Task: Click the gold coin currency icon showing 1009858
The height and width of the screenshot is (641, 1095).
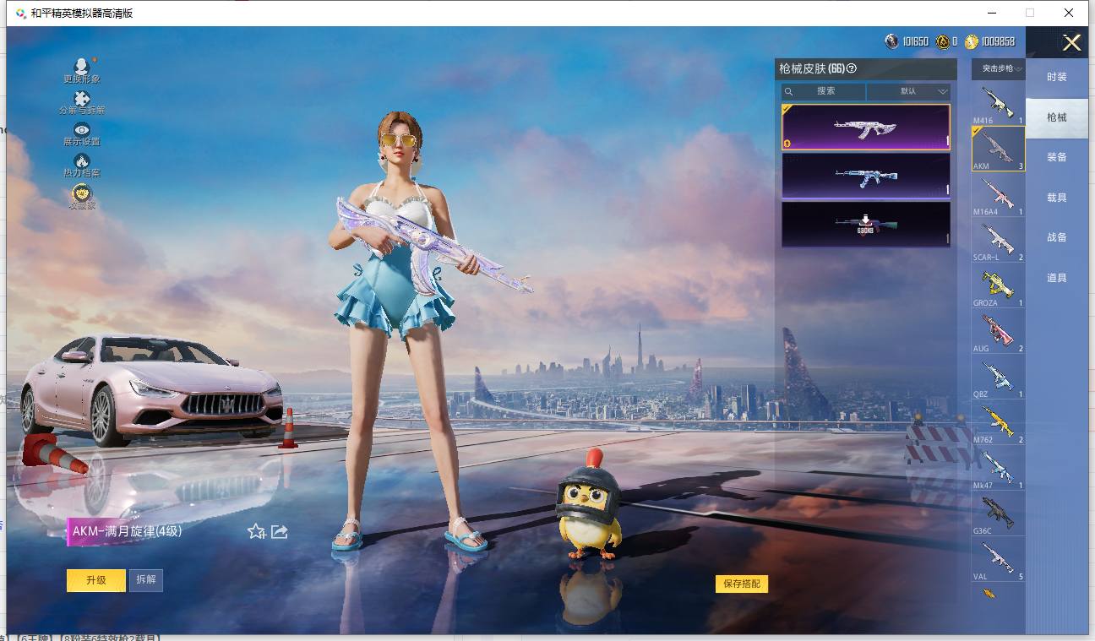Action: point(972,41)
